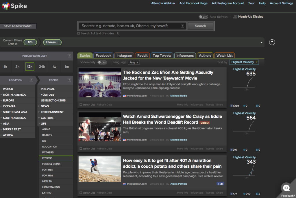This screenshot has height=198, width=296.
Task: Toggle the Video only switch
Action: point(102,62)
